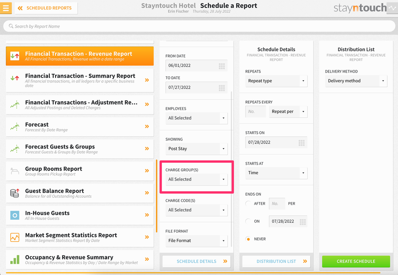Image resolution: width=398 pixels, height=275 pixels.
Task: Click the Search by Report Name field
Action: click(199, 26)
